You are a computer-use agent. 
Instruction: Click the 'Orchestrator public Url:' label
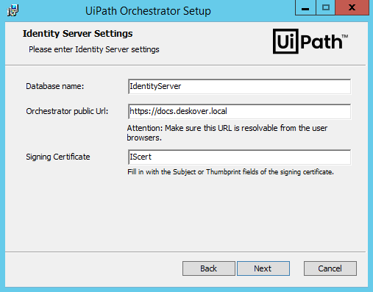67,111
